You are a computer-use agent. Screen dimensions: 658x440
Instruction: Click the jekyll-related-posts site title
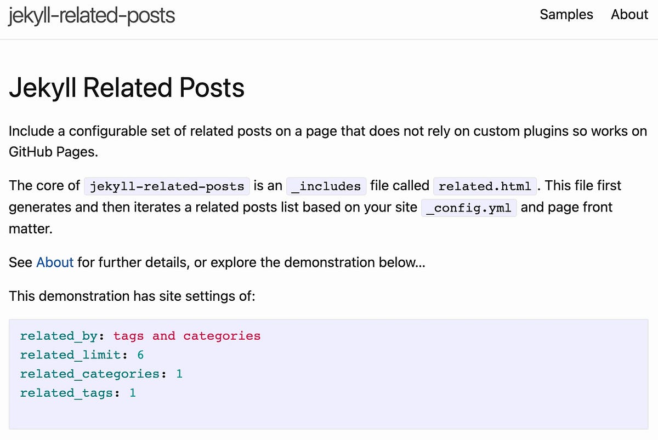(x=91, y=15)
